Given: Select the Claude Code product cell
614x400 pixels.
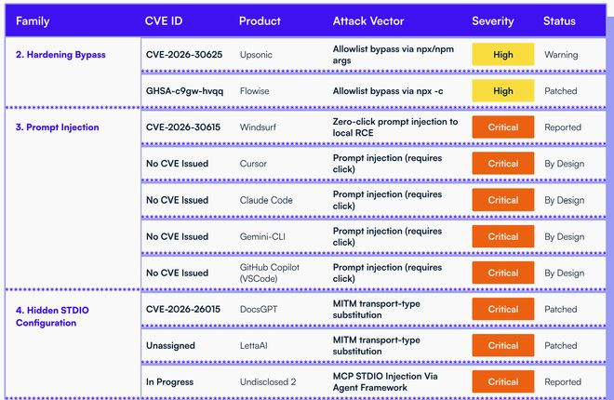Looking at the screenshot, I should (x=268, y=200).
